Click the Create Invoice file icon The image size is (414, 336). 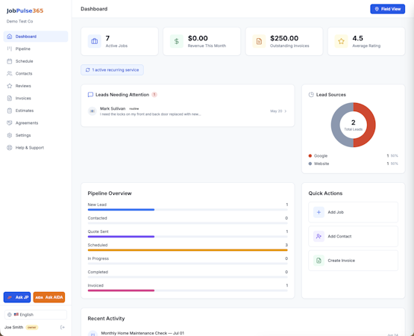click(319, 261)
